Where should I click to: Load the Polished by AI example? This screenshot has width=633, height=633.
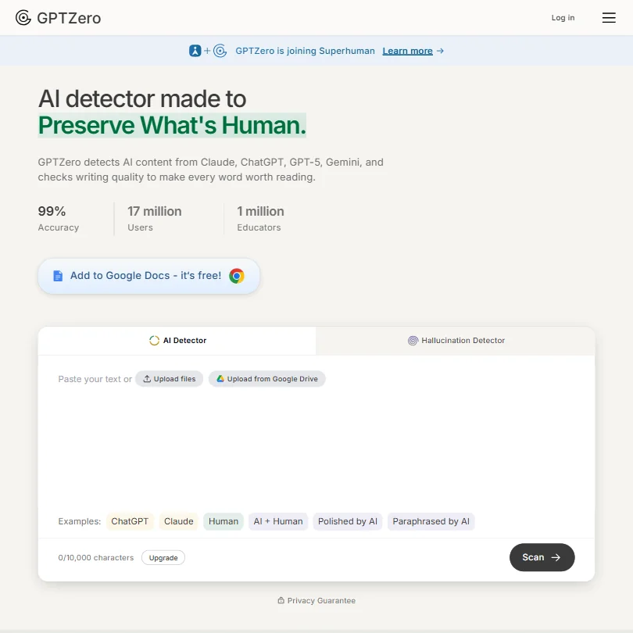[348, 521]
